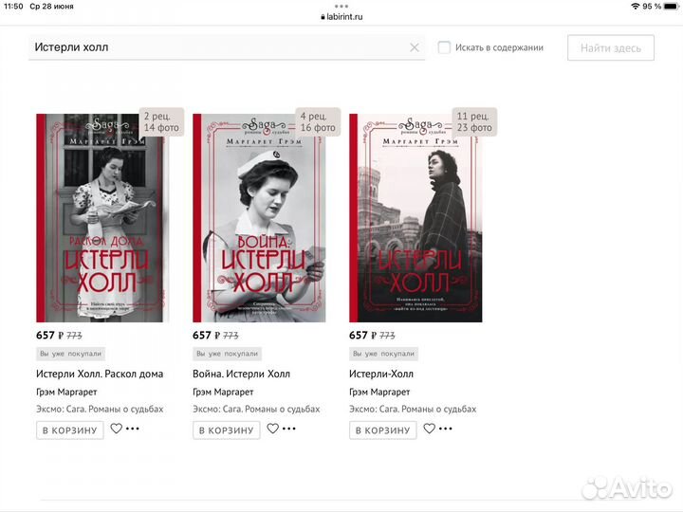Open more options dots for Раскол дома book
683x512 pixels.
pos(133,430)
